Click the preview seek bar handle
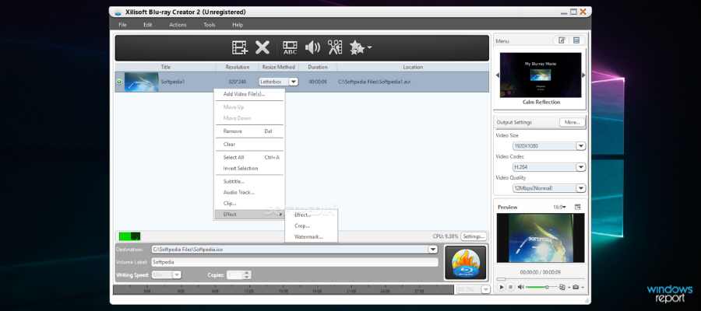This screenshot has width=701, height=311. point(501,279)
